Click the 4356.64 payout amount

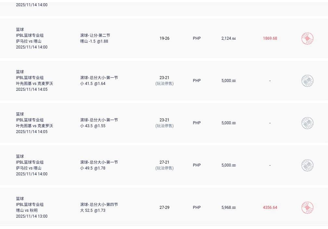pyautogui.click(x=270, y=208)
